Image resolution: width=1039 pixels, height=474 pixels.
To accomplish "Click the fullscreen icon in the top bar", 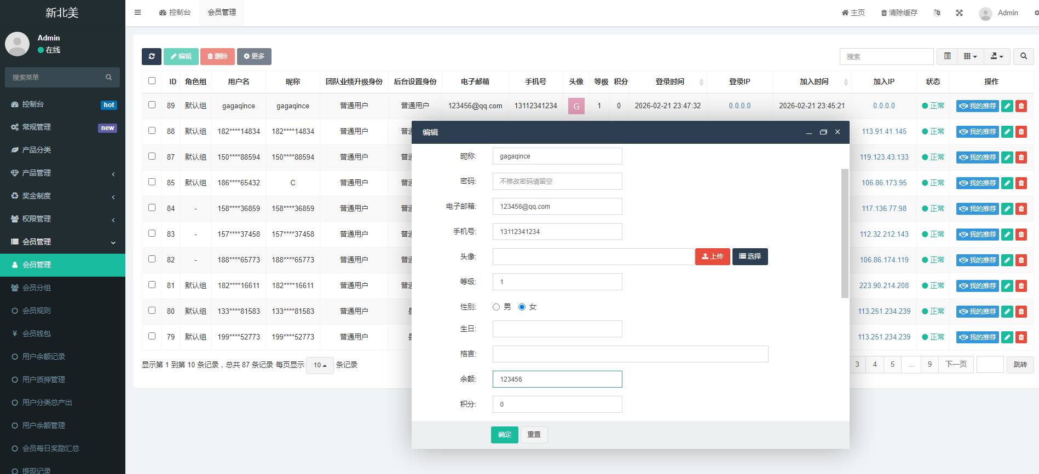I will tap(959, 13).
